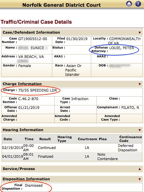Viewport: 144px width, 192px height.
Task: Click the Hearing Type column header
Action: [x=65, y=139]
